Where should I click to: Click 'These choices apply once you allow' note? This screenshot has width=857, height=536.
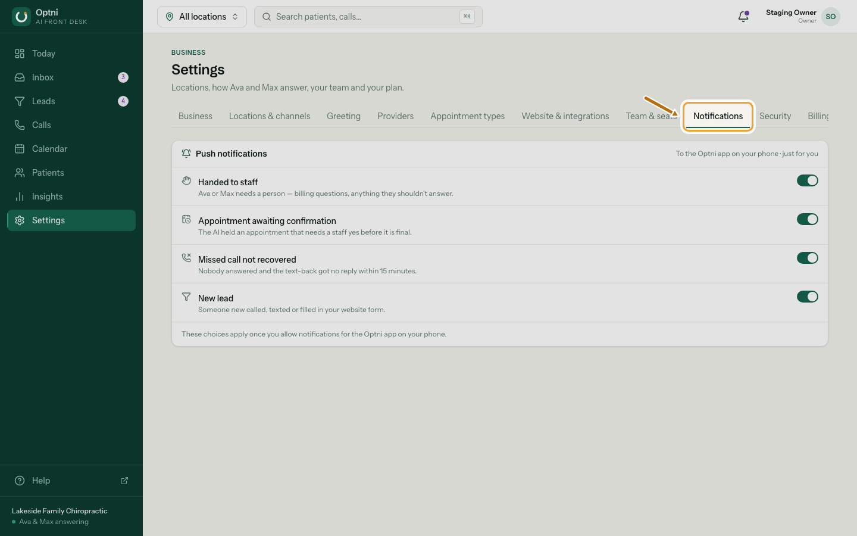coord(314,334)
